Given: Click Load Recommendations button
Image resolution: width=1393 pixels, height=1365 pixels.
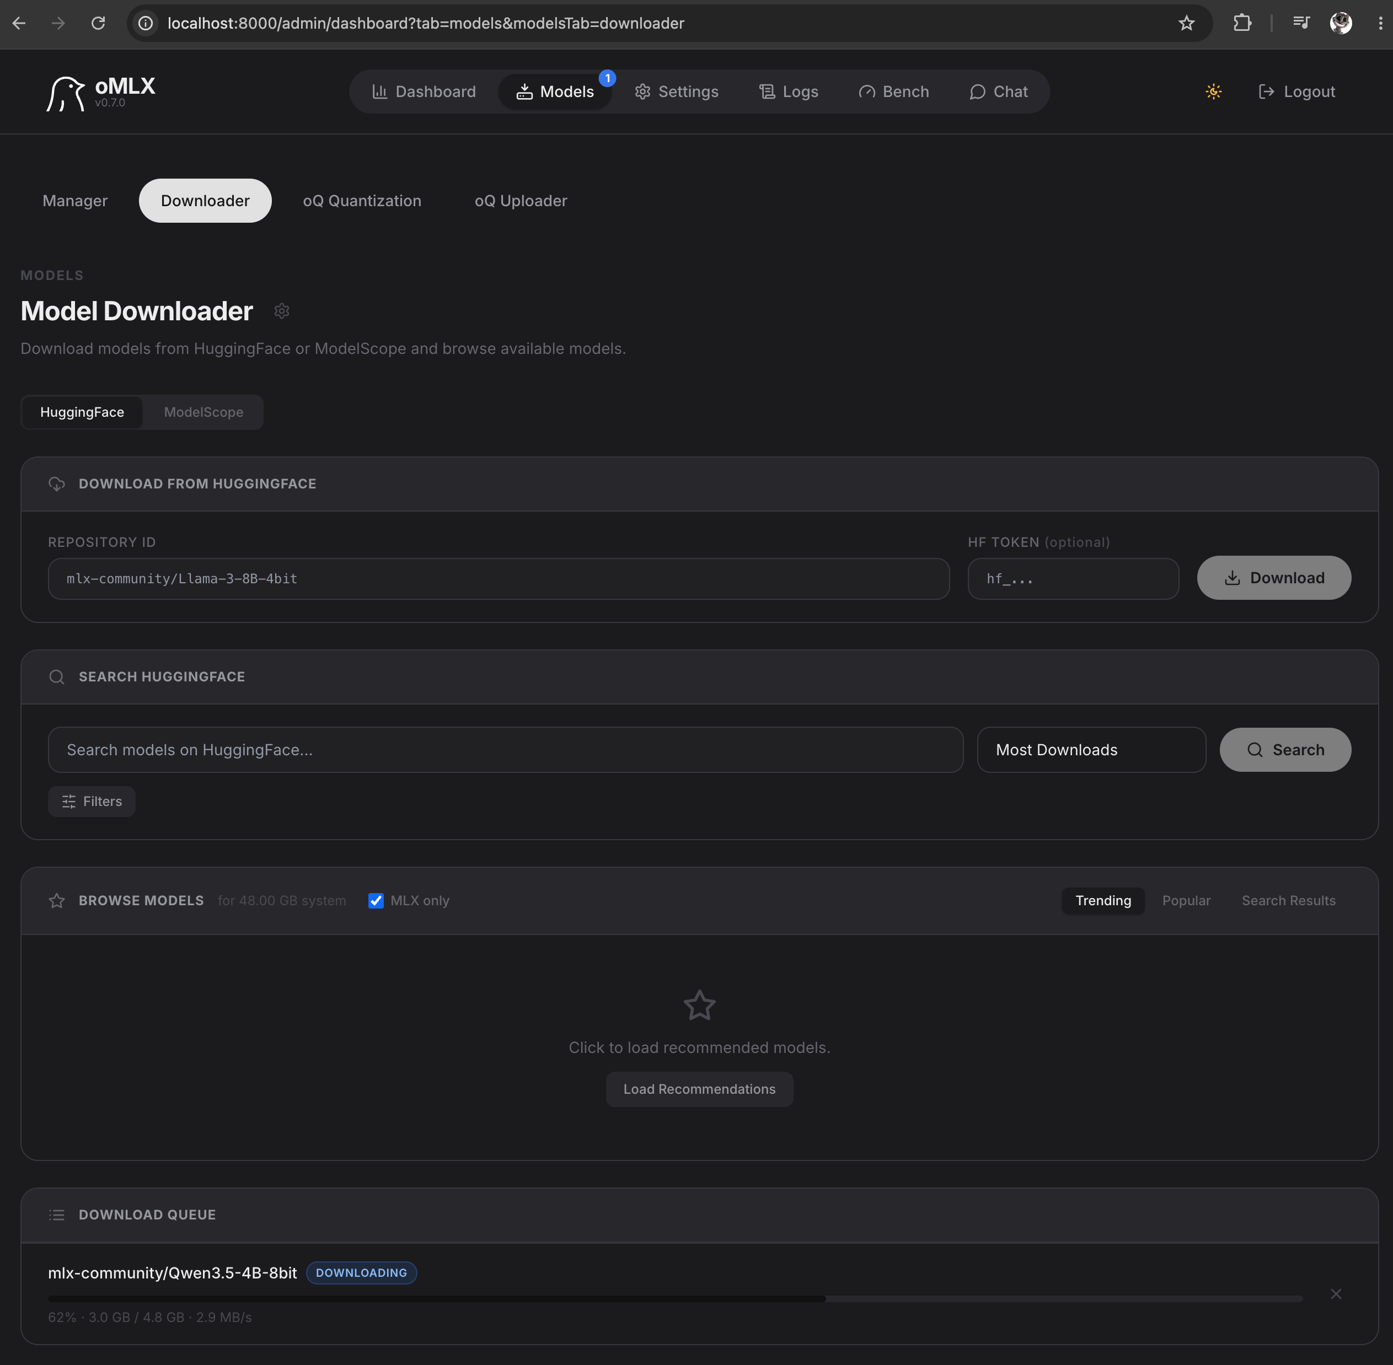Looking at the screenshot, I should [x=699, y=1089].
